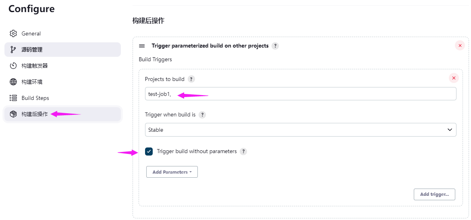
Task: Click the 构建环境 globe icon
Action: [x=13, y=82]
